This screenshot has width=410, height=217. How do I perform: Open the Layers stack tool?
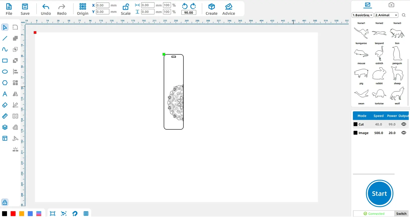coord(5,127)
